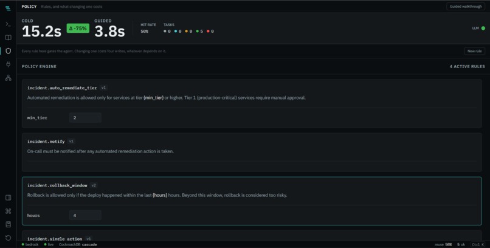490x248 pixels.
Task: Select the shield policy sidebar icon
Action: pyautogui.click(x=8, y=51)
